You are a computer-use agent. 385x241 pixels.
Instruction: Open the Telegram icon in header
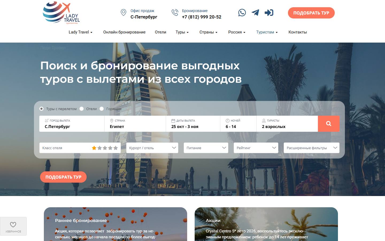click(x=255, y=13)
